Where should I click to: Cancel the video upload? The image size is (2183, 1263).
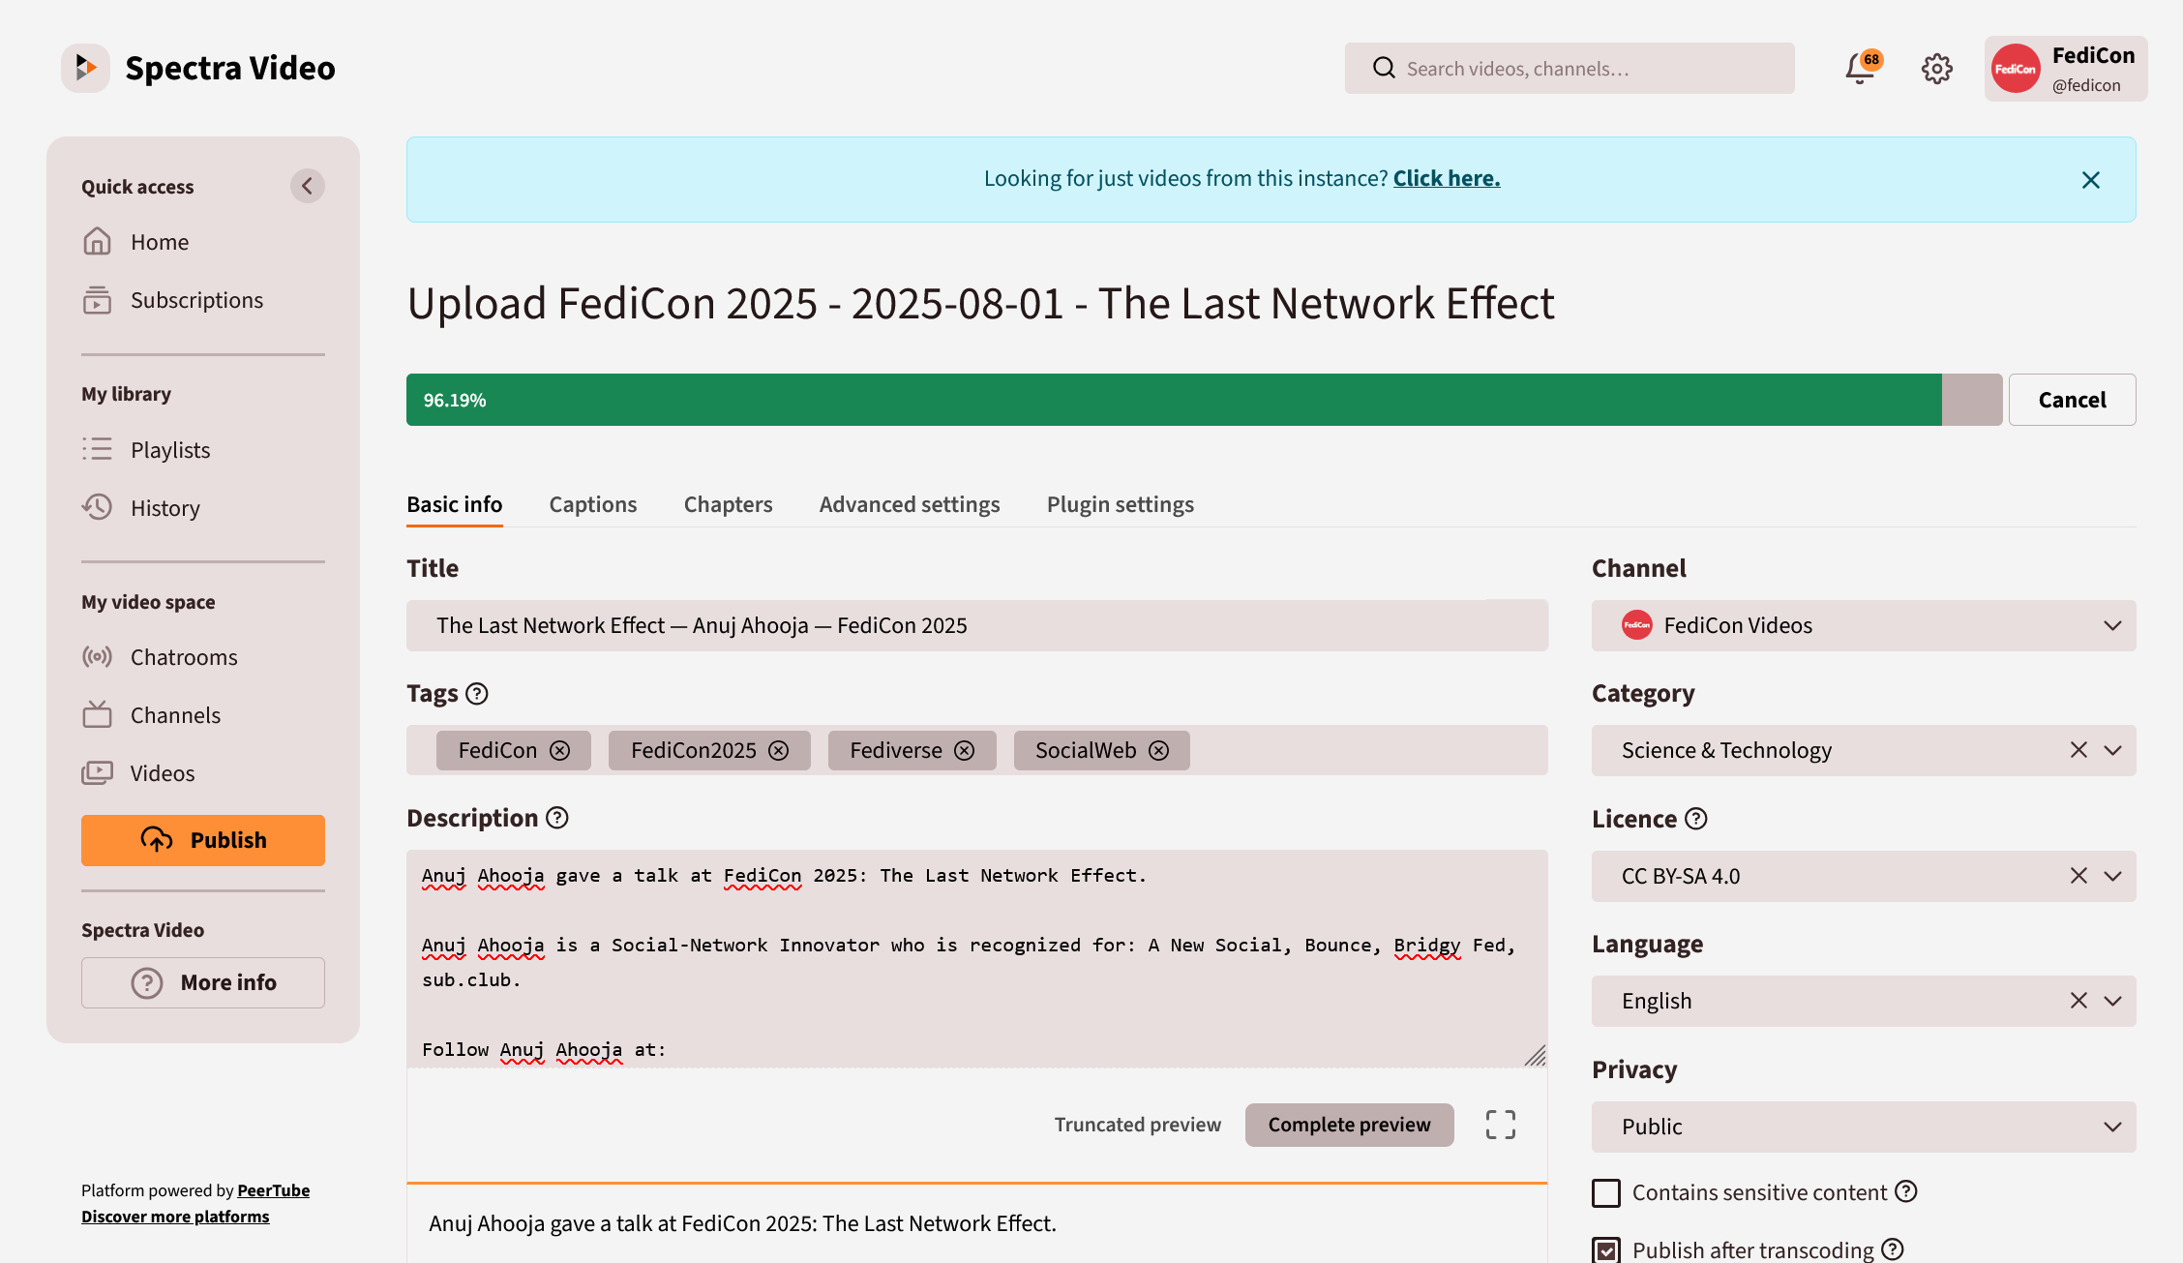click(x=2072, y=400)
